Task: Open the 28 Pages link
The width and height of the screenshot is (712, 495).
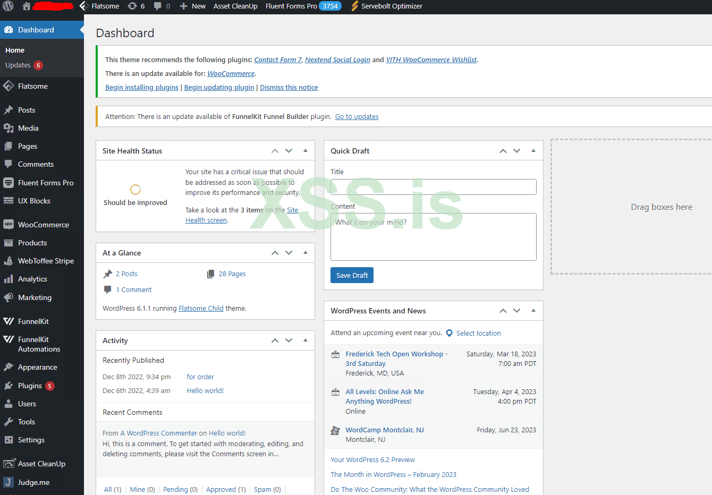Action: coord(232,274)
